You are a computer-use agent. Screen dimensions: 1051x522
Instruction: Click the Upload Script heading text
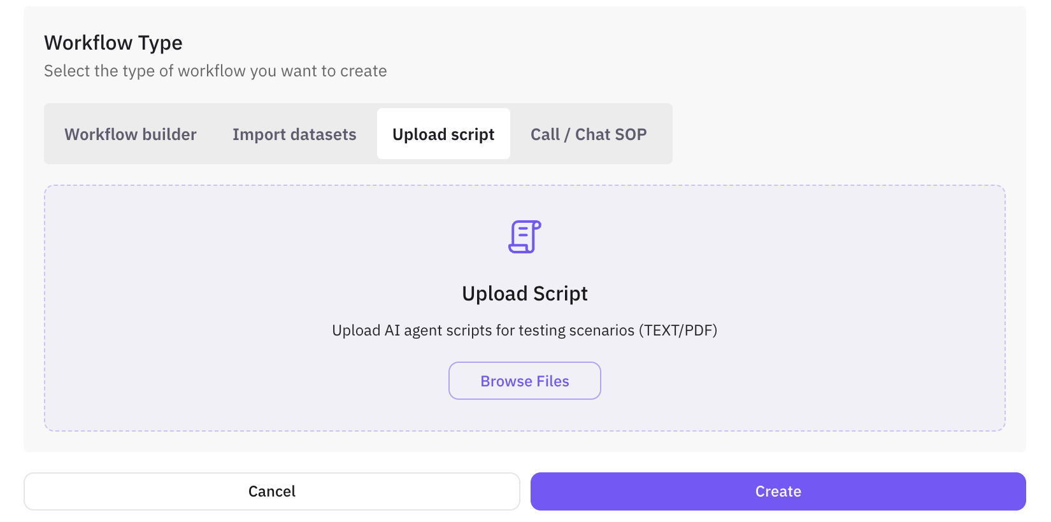(524, 293)
